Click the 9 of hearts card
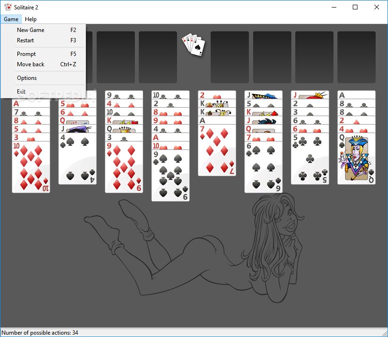The width and height of the screenshot is (388, 337). [x=171, y=120]
